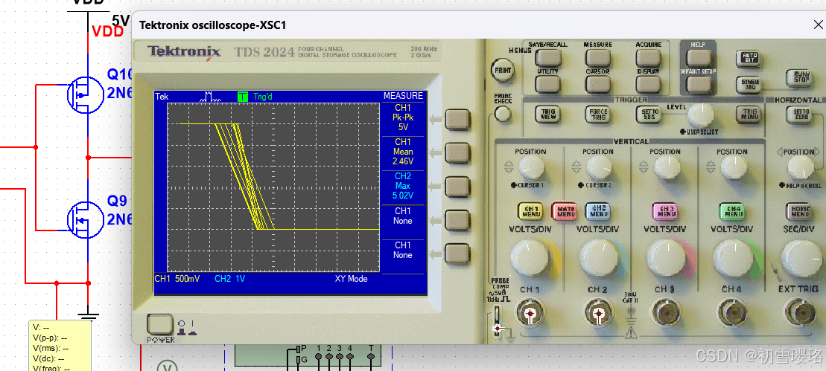Click the AUTO SET button
Viewport: 826px width, 371px height.
[x=749, y=57]
